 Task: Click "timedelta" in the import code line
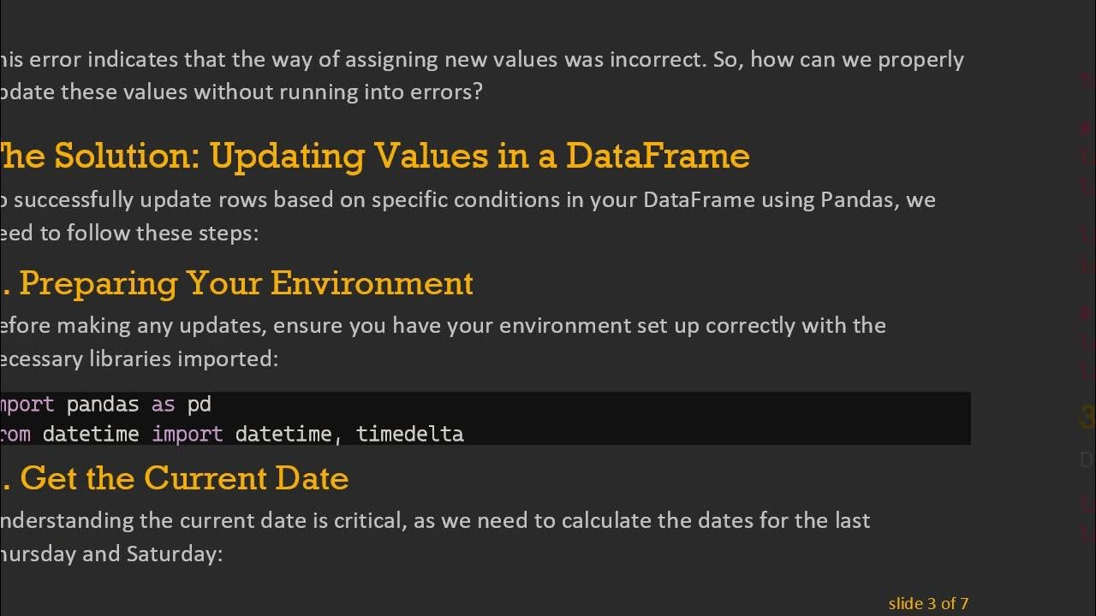click(409, 434)
